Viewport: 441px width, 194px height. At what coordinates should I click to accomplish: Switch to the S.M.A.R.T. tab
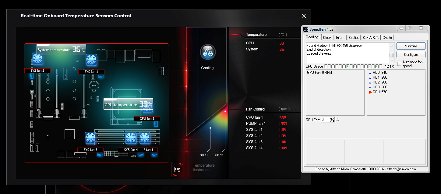[371, 38]
